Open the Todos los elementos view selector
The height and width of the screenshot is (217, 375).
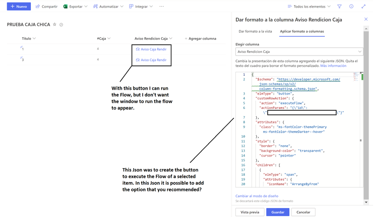(309, 6)
